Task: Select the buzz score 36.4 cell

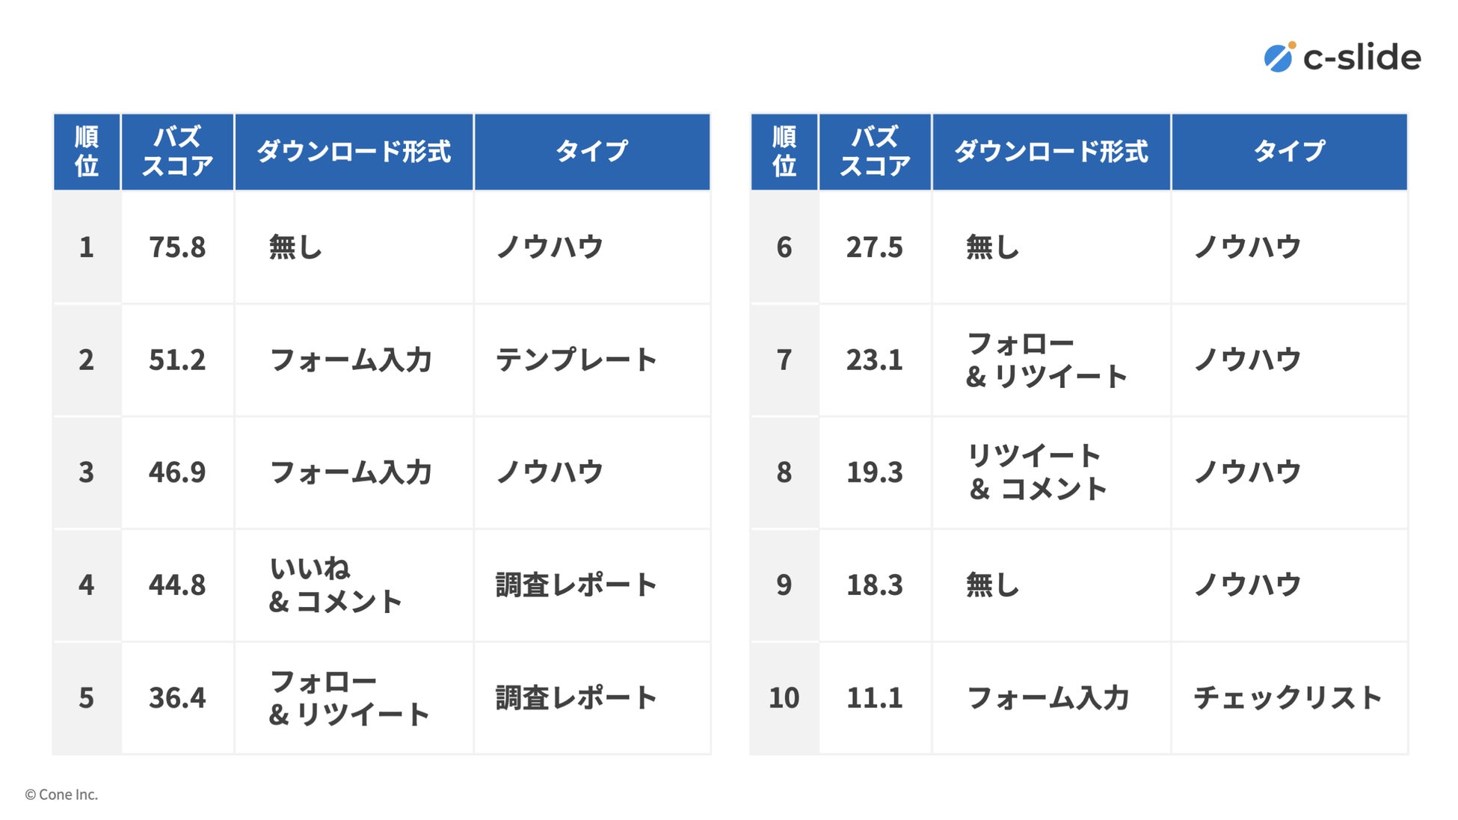Action: [177, 697]
